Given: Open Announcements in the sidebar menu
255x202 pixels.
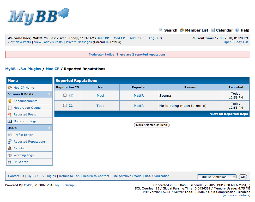Looking at the screenshot, I should [x=25, y=101].
